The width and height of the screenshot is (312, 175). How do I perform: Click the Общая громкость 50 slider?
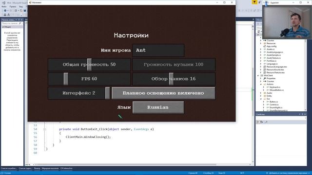(89, 65)
